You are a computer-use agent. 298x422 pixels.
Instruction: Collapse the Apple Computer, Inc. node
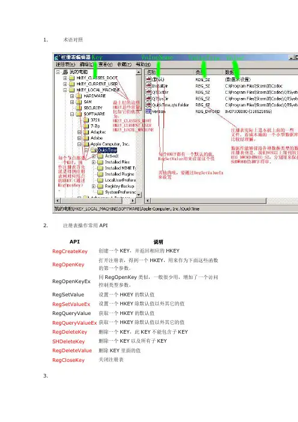pos(79,144)
